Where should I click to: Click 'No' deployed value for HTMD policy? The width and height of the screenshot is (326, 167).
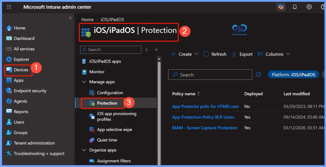(247, 107)
